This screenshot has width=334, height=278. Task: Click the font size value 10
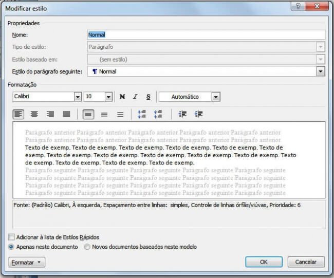click(95, 97)
